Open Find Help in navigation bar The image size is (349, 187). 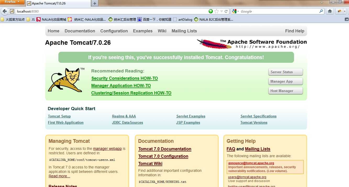295,31
